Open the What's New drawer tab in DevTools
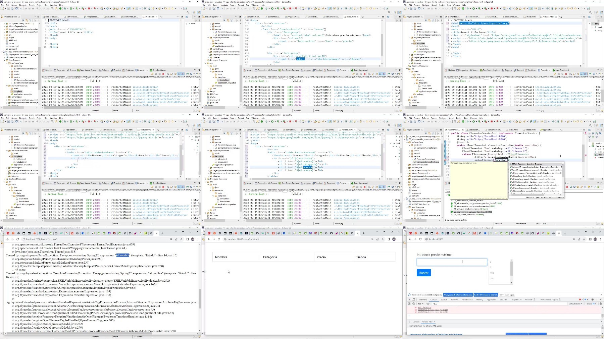 tap(427, 322)
